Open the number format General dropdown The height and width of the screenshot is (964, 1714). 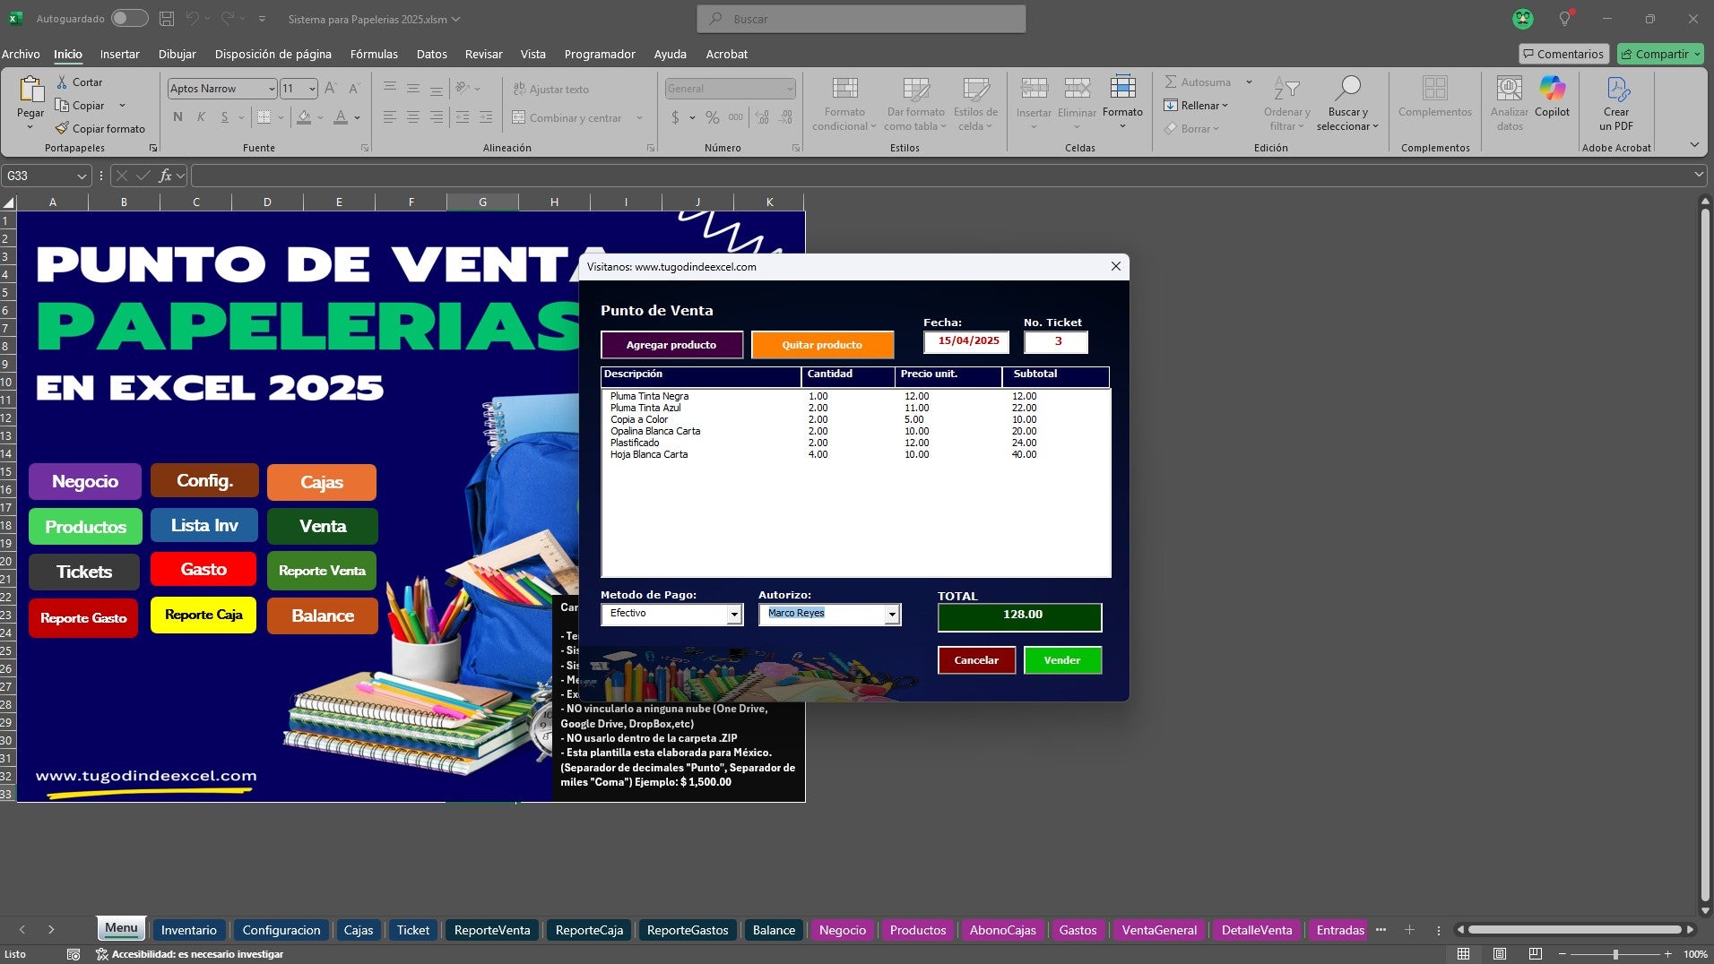point(789,89)
